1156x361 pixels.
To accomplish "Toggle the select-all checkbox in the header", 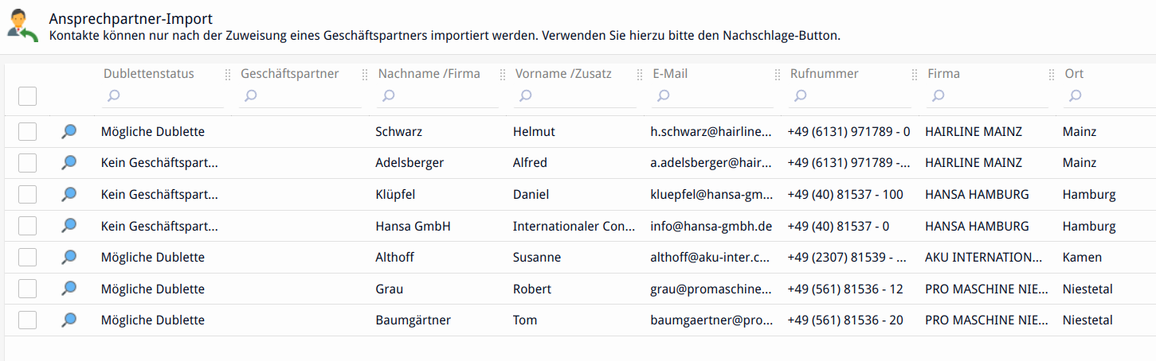I will (x=28, y=96).
